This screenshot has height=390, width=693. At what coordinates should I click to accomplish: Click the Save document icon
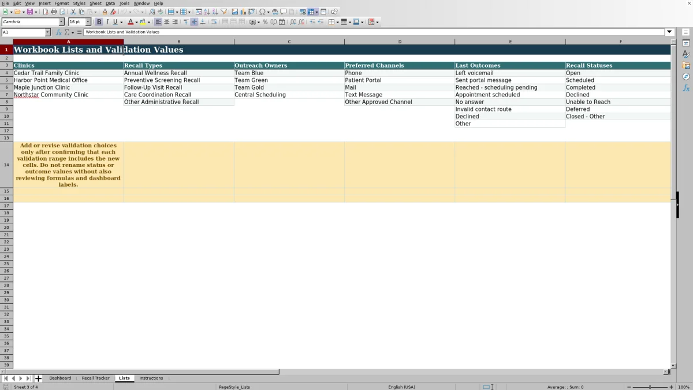tap(29, 12)
